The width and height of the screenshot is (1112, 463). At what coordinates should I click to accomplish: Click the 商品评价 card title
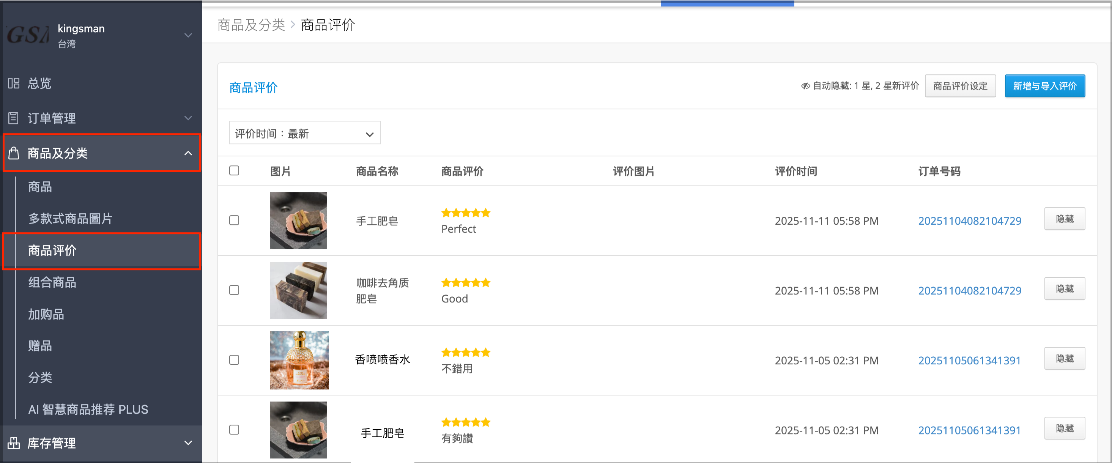[254, 88]
